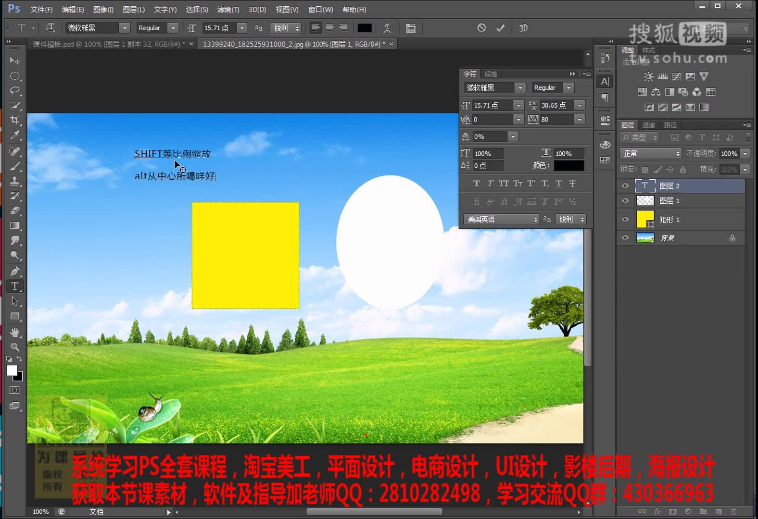Select the Zoom tool

(x=15, y=346)
